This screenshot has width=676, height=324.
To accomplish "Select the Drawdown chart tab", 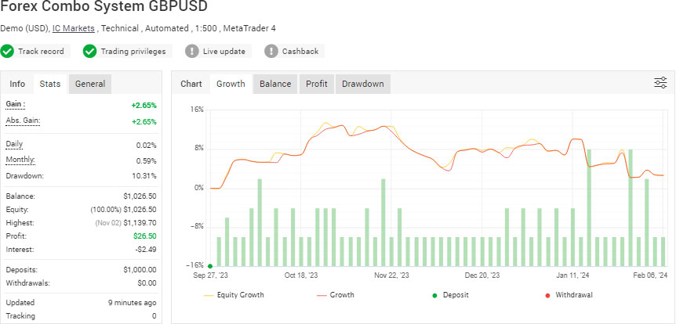I will (363, 84).
